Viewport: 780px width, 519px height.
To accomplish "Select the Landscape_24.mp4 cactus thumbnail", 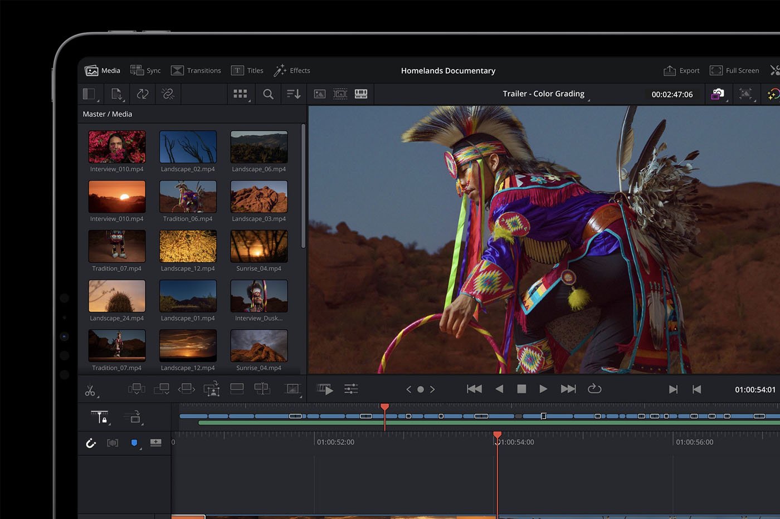I will pos(117,296).
